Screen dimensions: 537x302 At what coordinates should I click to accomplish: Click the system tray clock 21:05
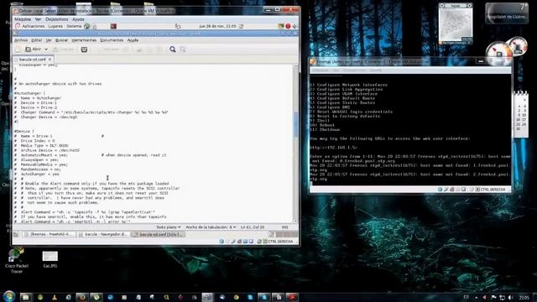coord(524,298)
